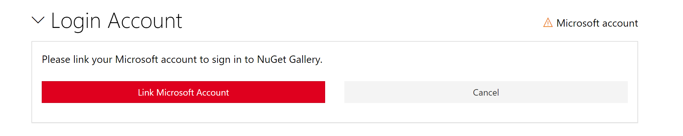This screenshot has height=136, width=683.
Task: Click the Login Account heading
Action: click(x=116, y=21)
